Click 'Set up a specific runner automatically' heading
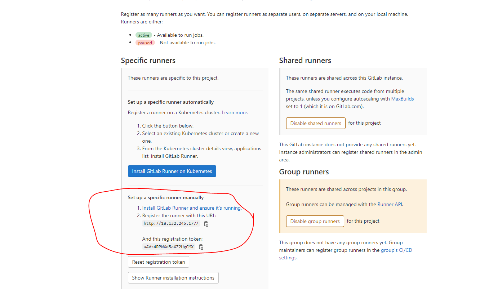This screenshot has width=489, height=290. 171,102
